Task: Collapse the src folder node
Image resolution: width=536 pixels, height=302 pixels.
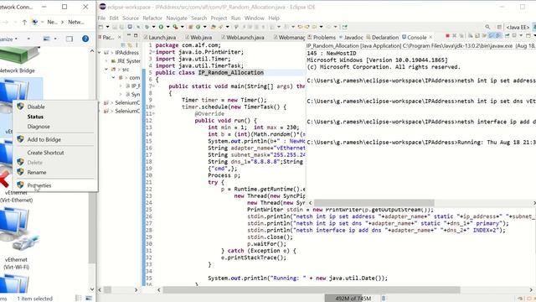Action: pos(106,69)
